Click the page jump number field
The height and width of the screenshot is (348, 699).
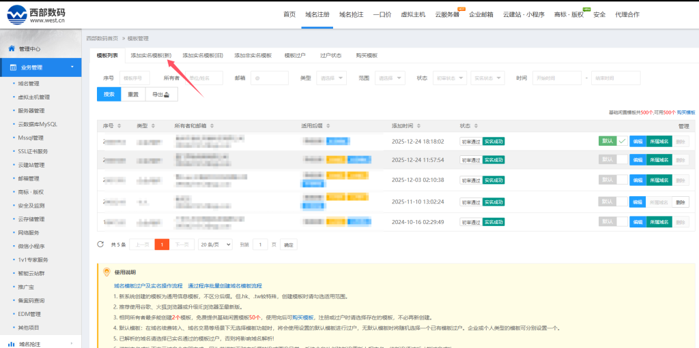(x=260, y=244)
